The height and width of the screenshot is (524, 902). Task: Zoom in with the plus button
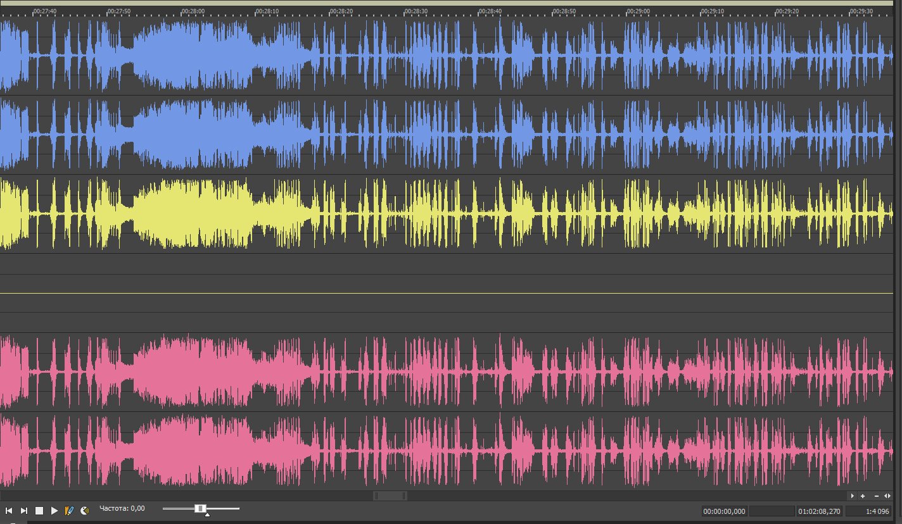[x=863, y=496]
